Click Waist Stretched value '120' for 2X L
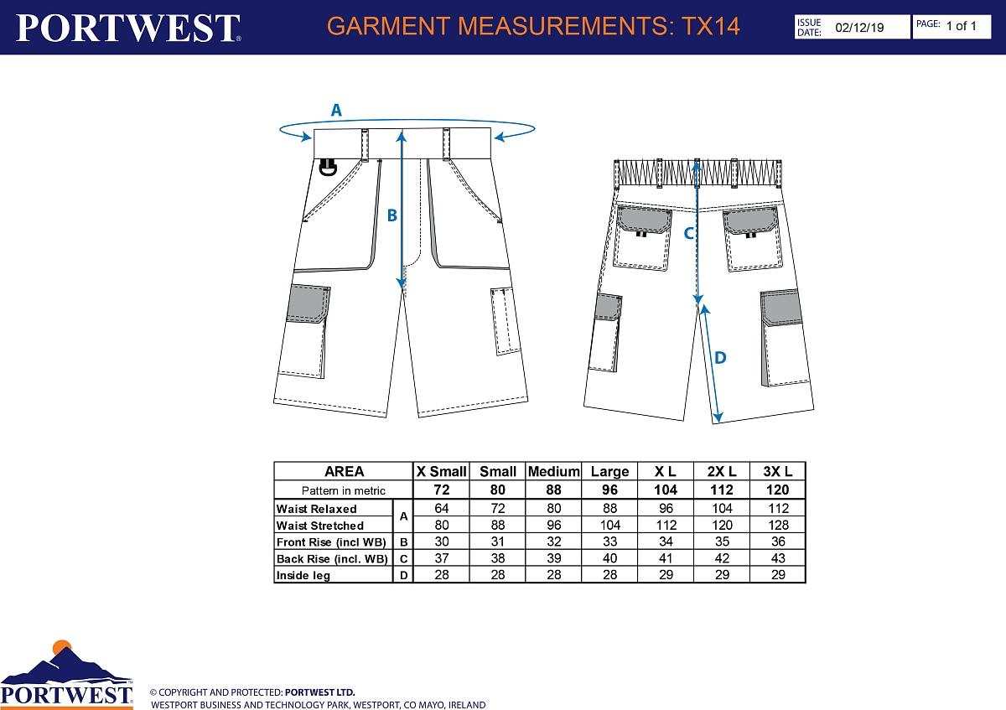Screen dimensions: 1006x710 pyautogui.click(x=722, y=525)
